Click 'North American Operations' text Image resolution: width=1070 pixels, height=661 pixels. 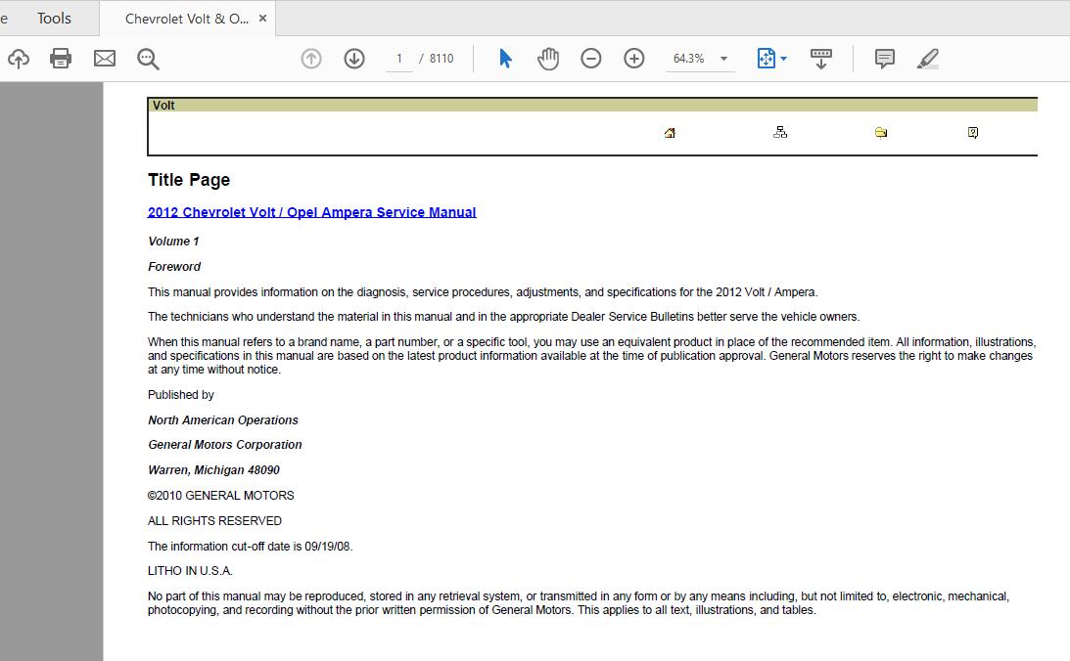tap(223, 420)
